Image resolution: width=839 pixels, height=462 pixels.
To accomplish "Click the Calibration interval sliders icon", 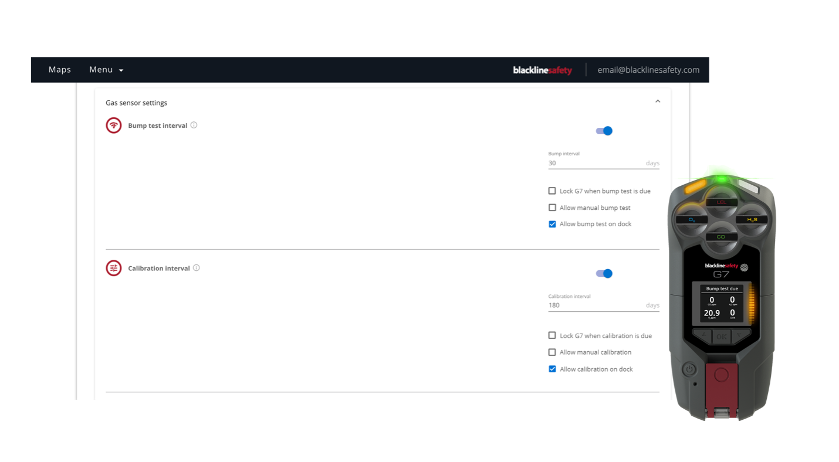I will 114,268.
